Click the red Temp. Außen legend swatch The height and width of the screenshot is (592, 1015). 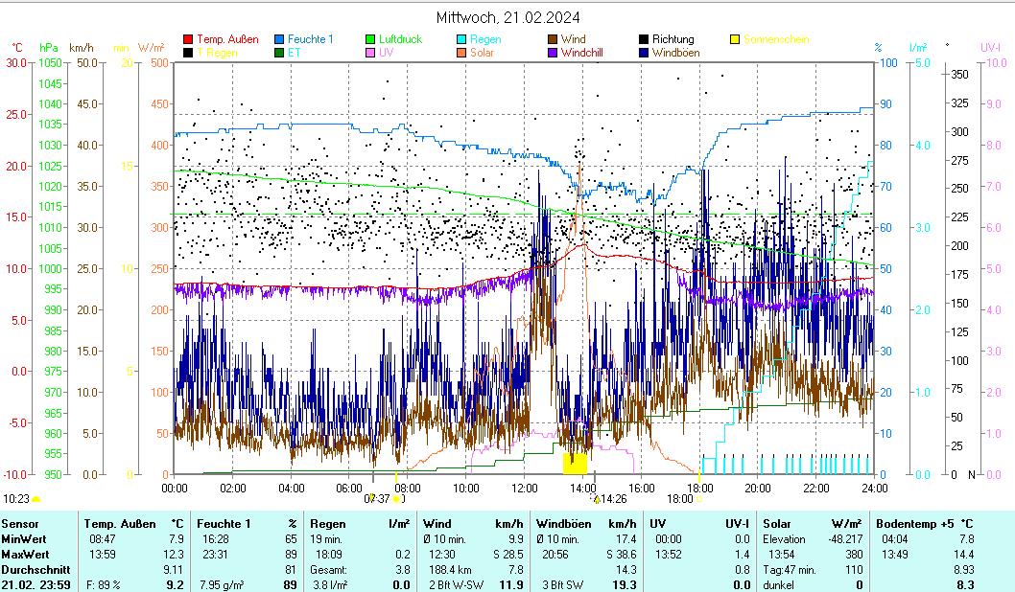[x=188, y=39]
